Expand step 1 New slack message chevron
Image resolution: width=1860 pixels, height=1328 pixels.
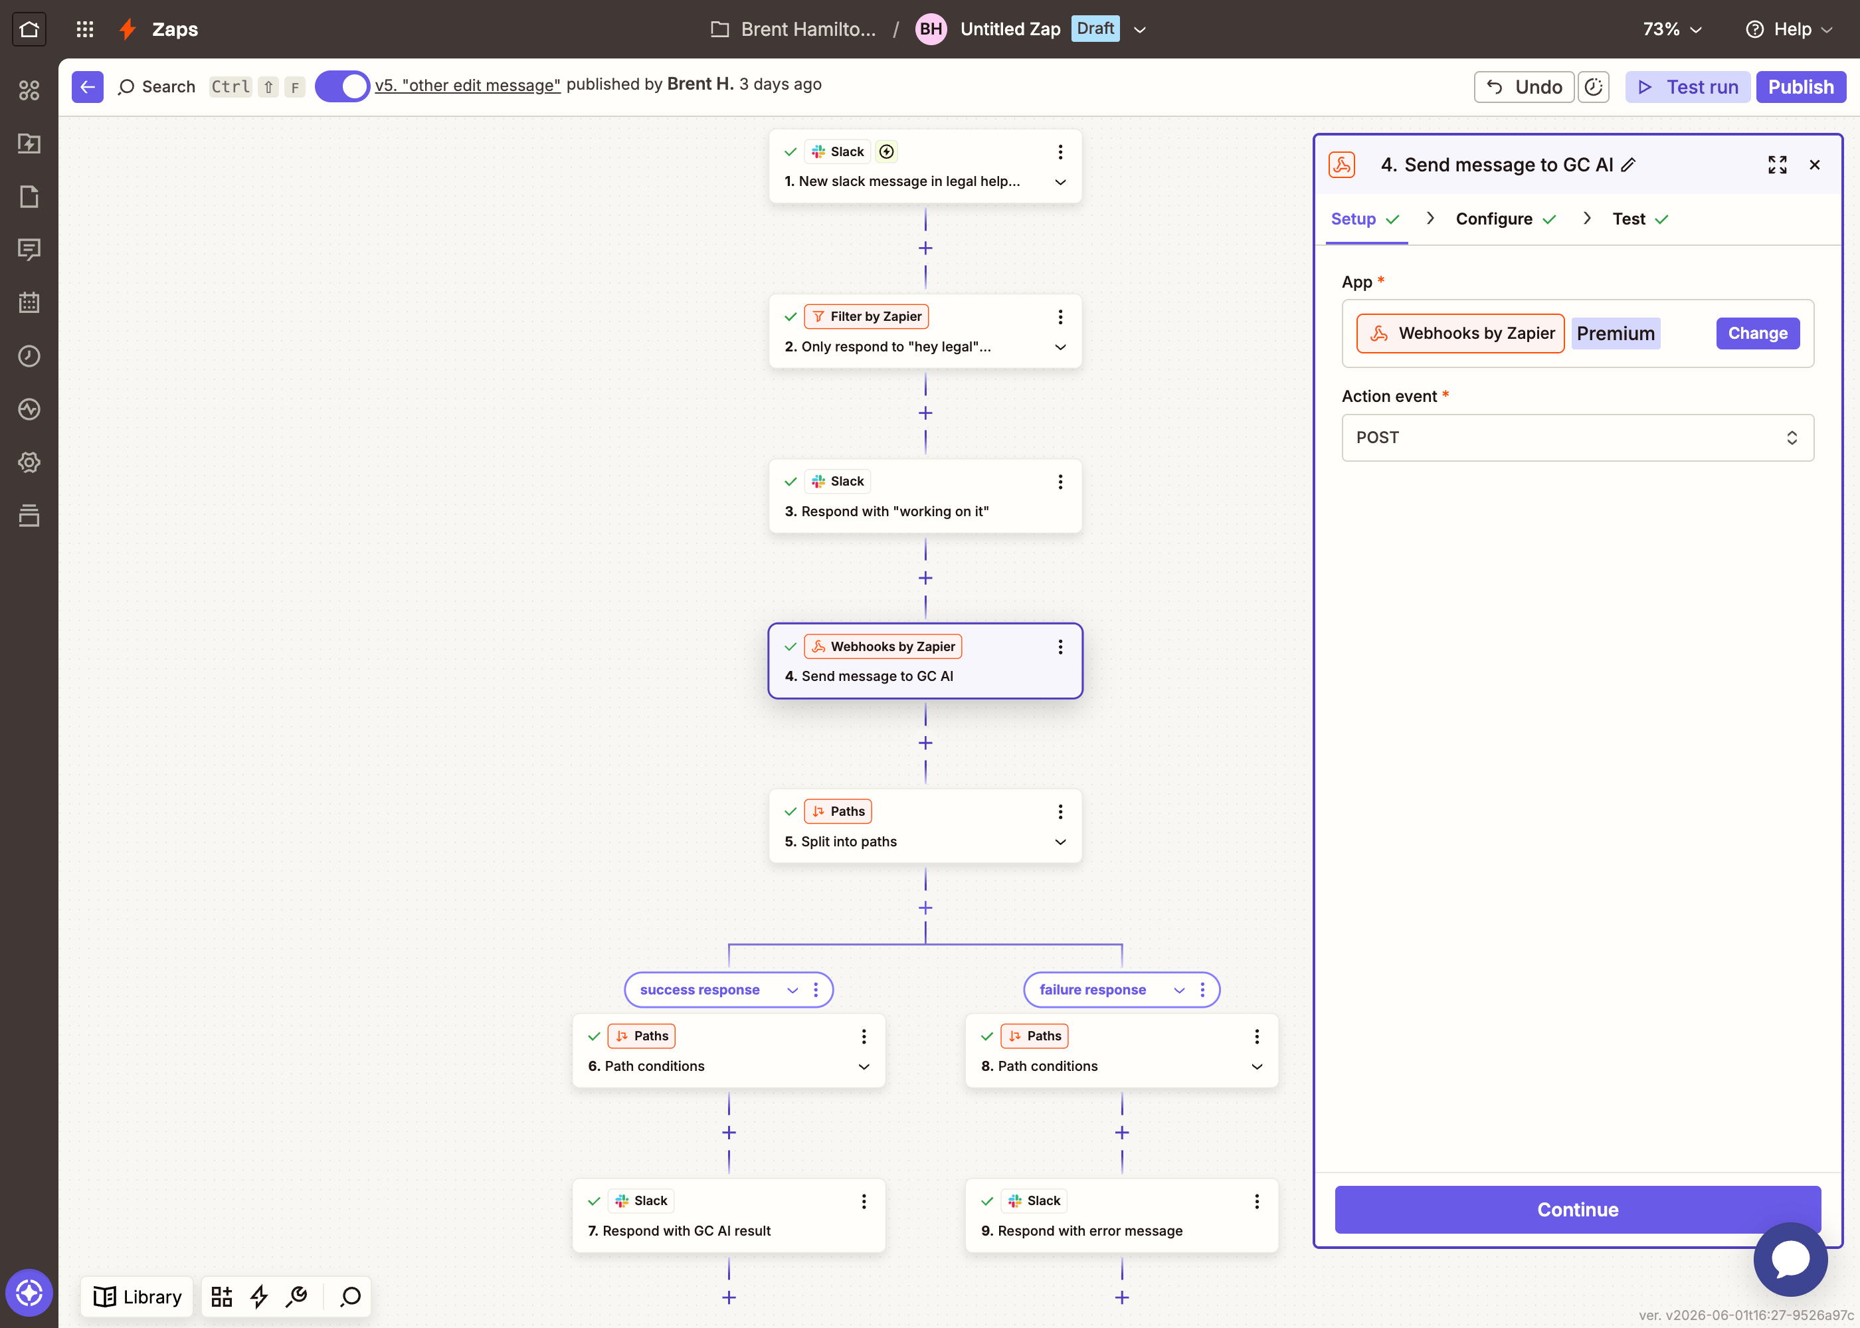[x=1060, y=181]
